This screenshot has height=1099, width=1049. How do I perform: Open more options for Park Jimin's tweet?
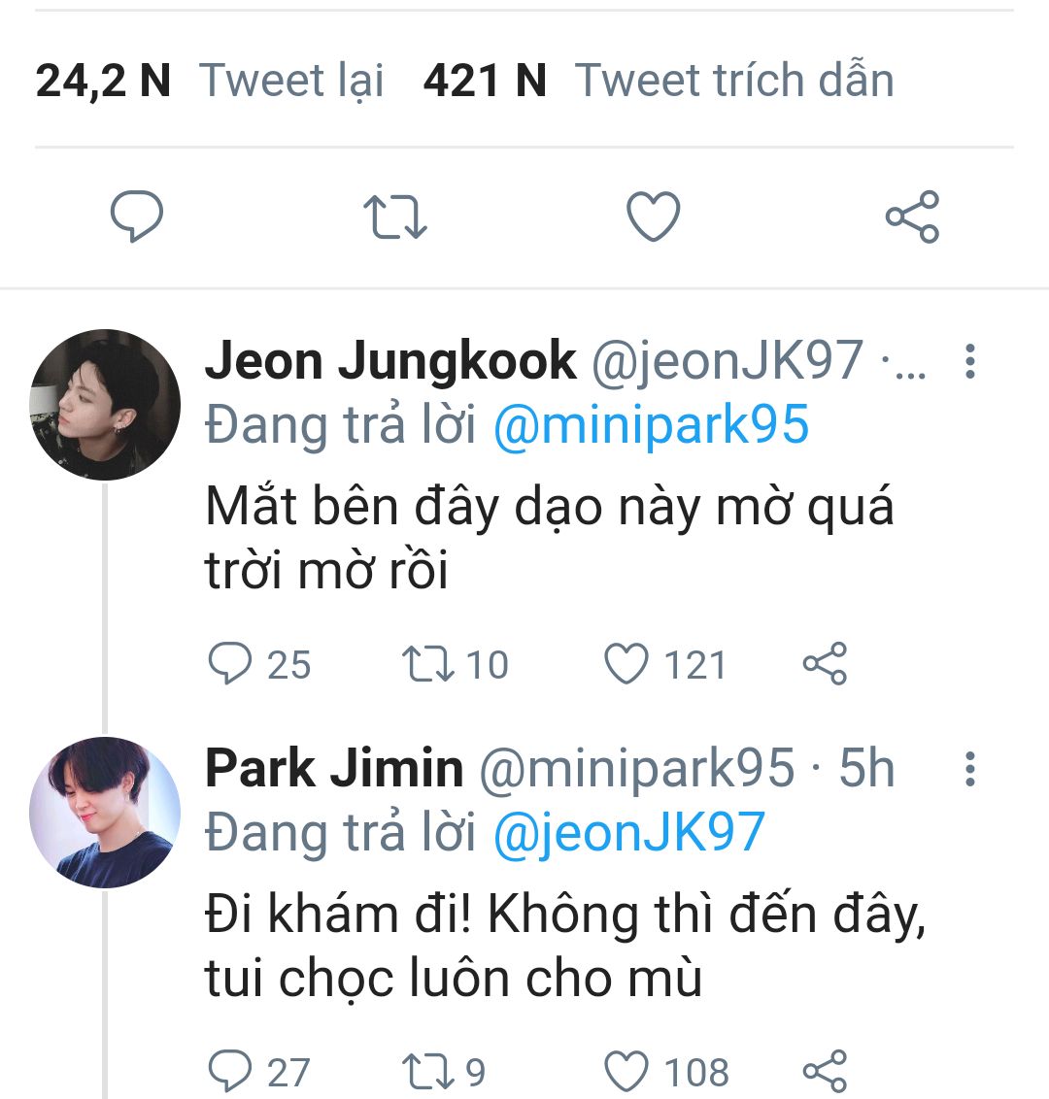[969, 769]
